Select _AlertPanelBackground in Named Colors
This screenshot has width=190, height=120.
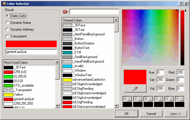[x=85, y=34]
